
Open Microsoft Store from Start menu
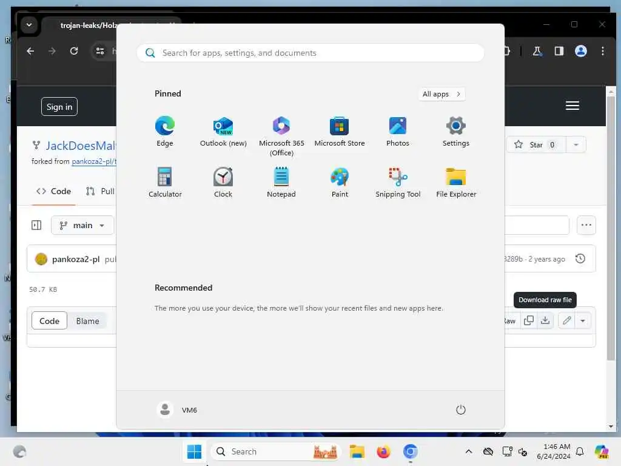340,132
